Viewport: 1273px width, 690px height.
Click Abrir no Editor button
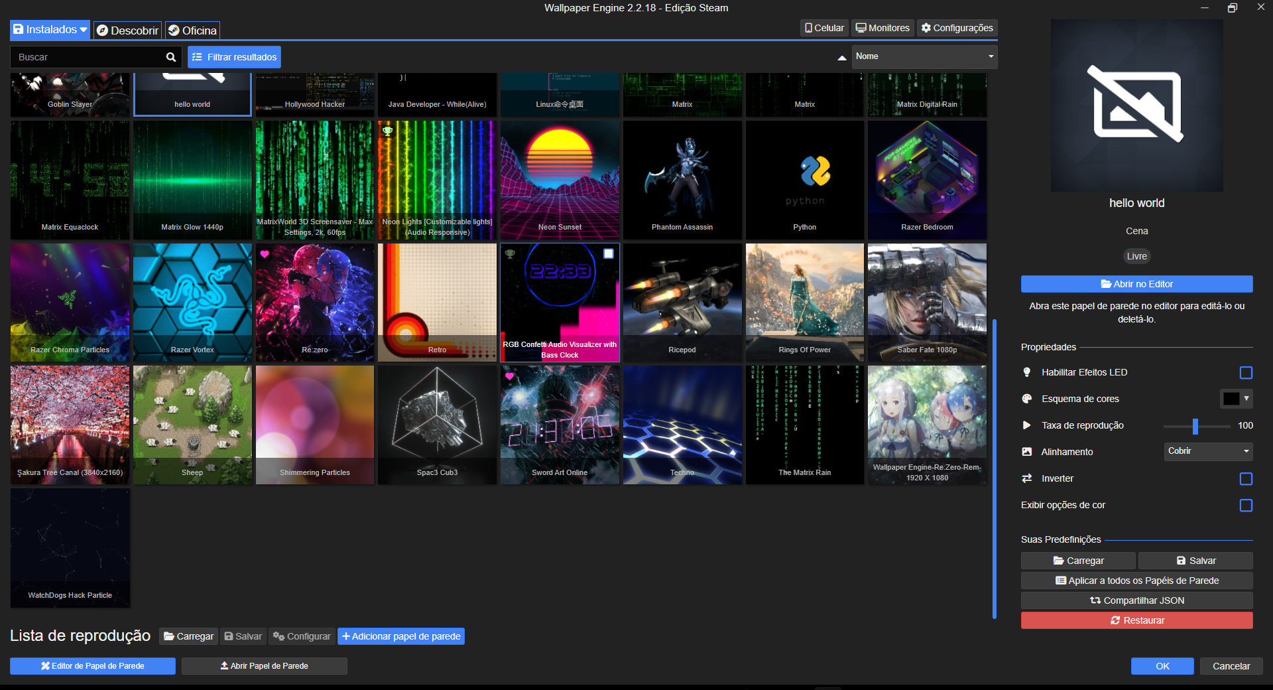pyautogui.click(x=1136, y=284)
